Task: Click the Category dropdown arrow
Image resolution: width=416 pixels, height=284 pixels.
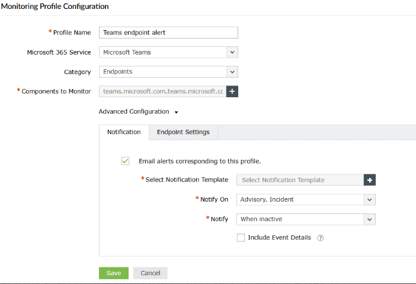Action: [232, 72]
